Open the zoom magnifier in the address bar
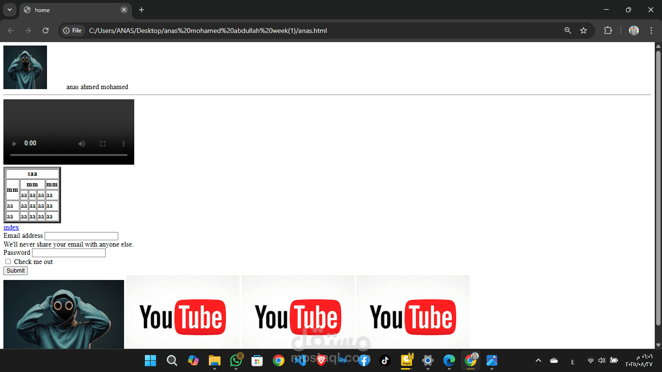Viewport: 662px width, 372px height. click(x=568, y=31)
